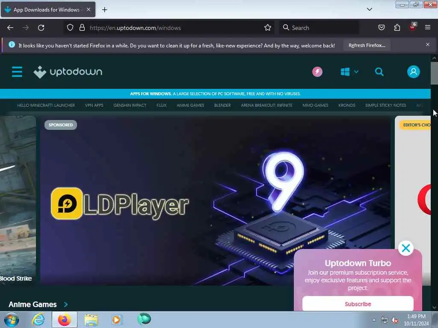
Task: Open Windows Media Player on taskbar
Action: pos(117,319)
